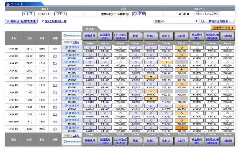
Task: Open 往復運賃 fare link in top header
Action: coord(105,36)
